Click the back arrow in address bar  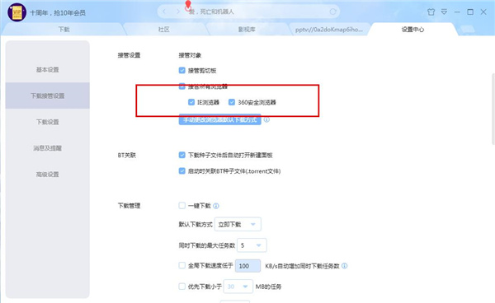pyautogui.click(x=164, y=12)
